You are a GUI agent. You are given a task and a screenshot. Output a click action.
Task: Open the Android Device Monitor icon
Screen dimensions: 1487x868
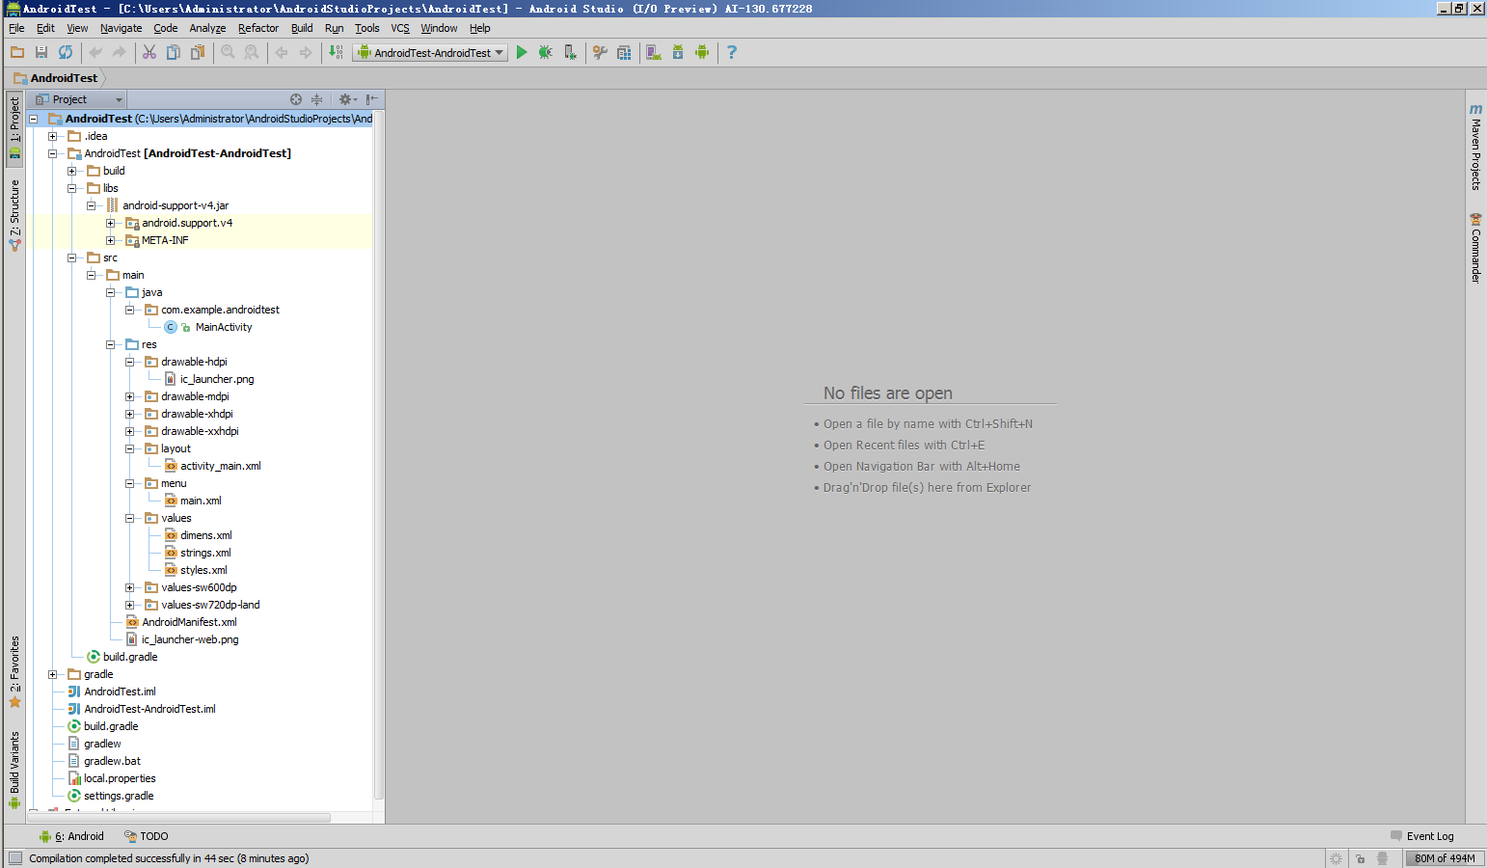pos(702,52)
